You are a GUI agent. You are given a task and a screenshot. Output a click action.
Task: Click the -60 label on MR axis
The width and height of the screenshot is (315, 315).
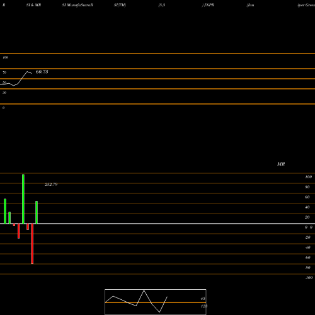tap(307, 258)
